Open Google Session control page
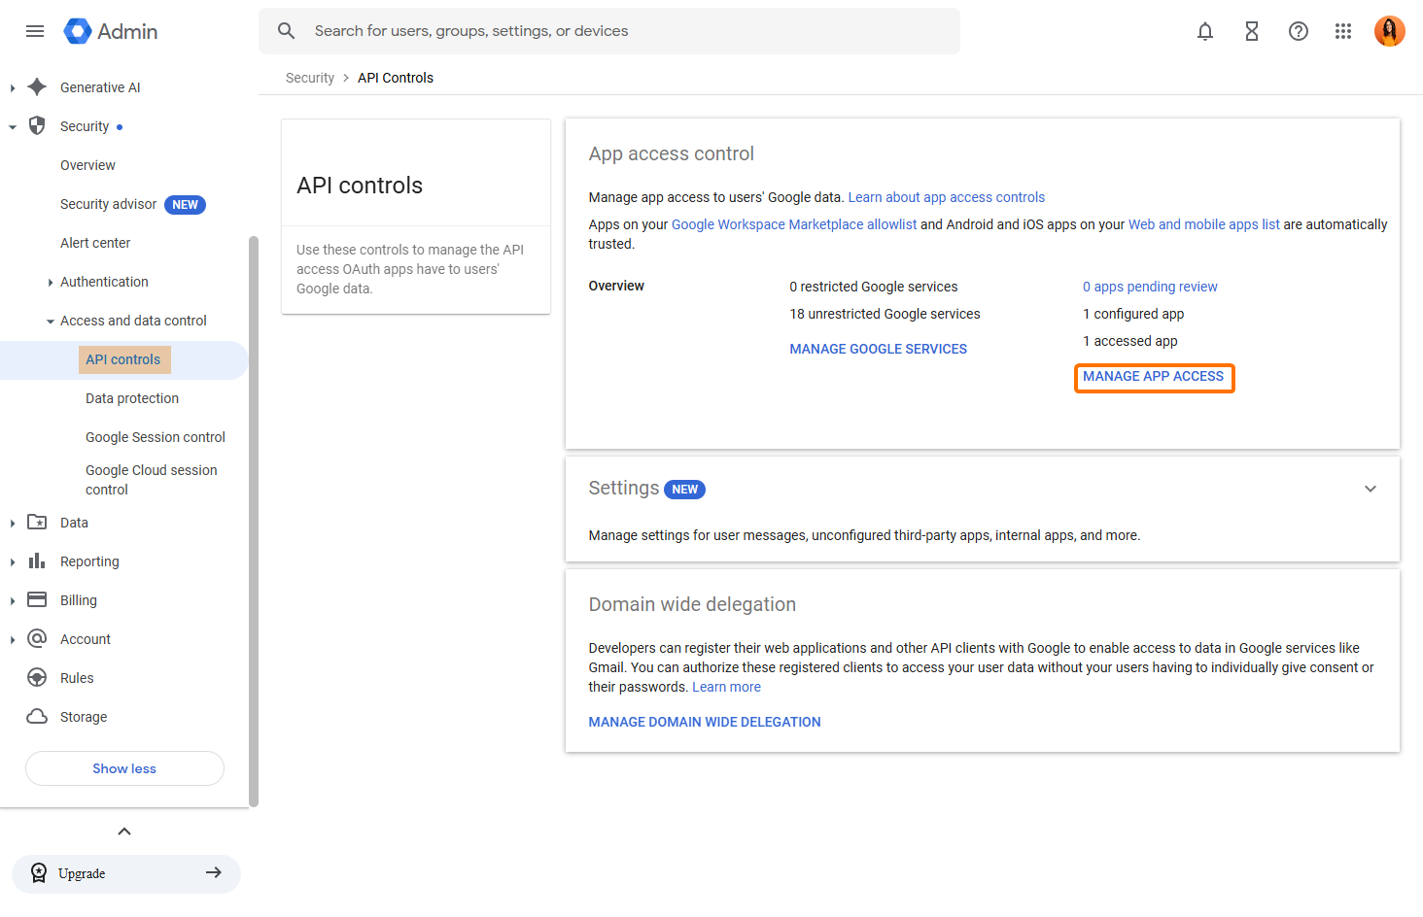Viewport: 1423px width, 917px height. click(x=156, y=437)
